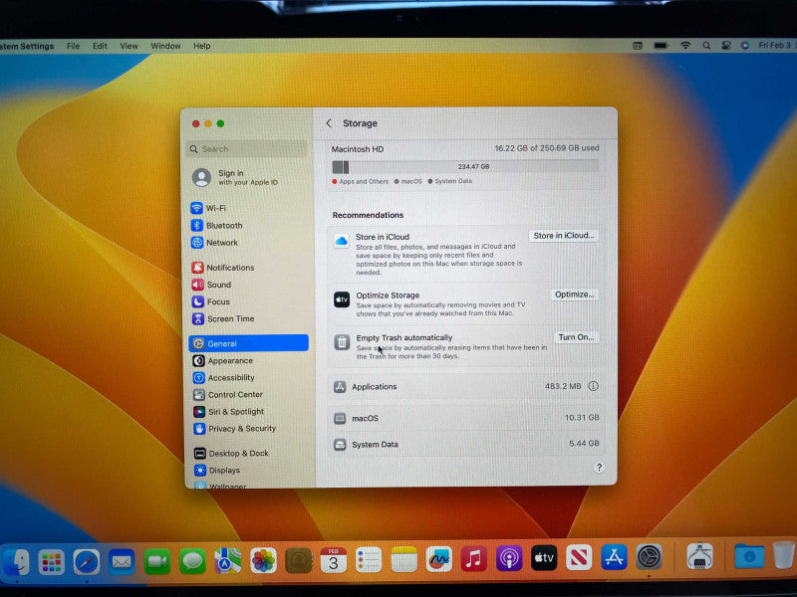Launch Podcasts from the Dock
The height and width of the screenshot is (597, 797).
[x=509, y=559]
